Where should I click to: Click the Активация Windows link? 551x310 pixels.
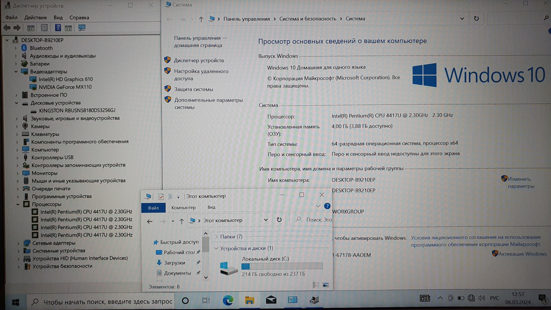522,254
